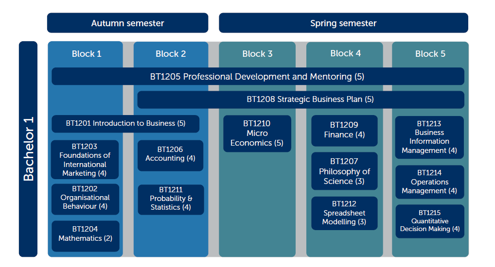Image resolution: width=495 pixels, height=267 pixels.
Task: Click the Spring semester header
Action: [343, 23]
